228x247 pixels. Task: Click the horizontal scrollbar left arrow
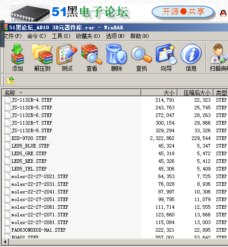pos(5,242)
